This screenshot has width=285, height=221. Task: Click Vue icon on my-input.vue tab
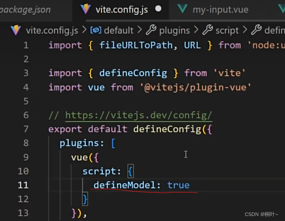[x=182, y=9]
